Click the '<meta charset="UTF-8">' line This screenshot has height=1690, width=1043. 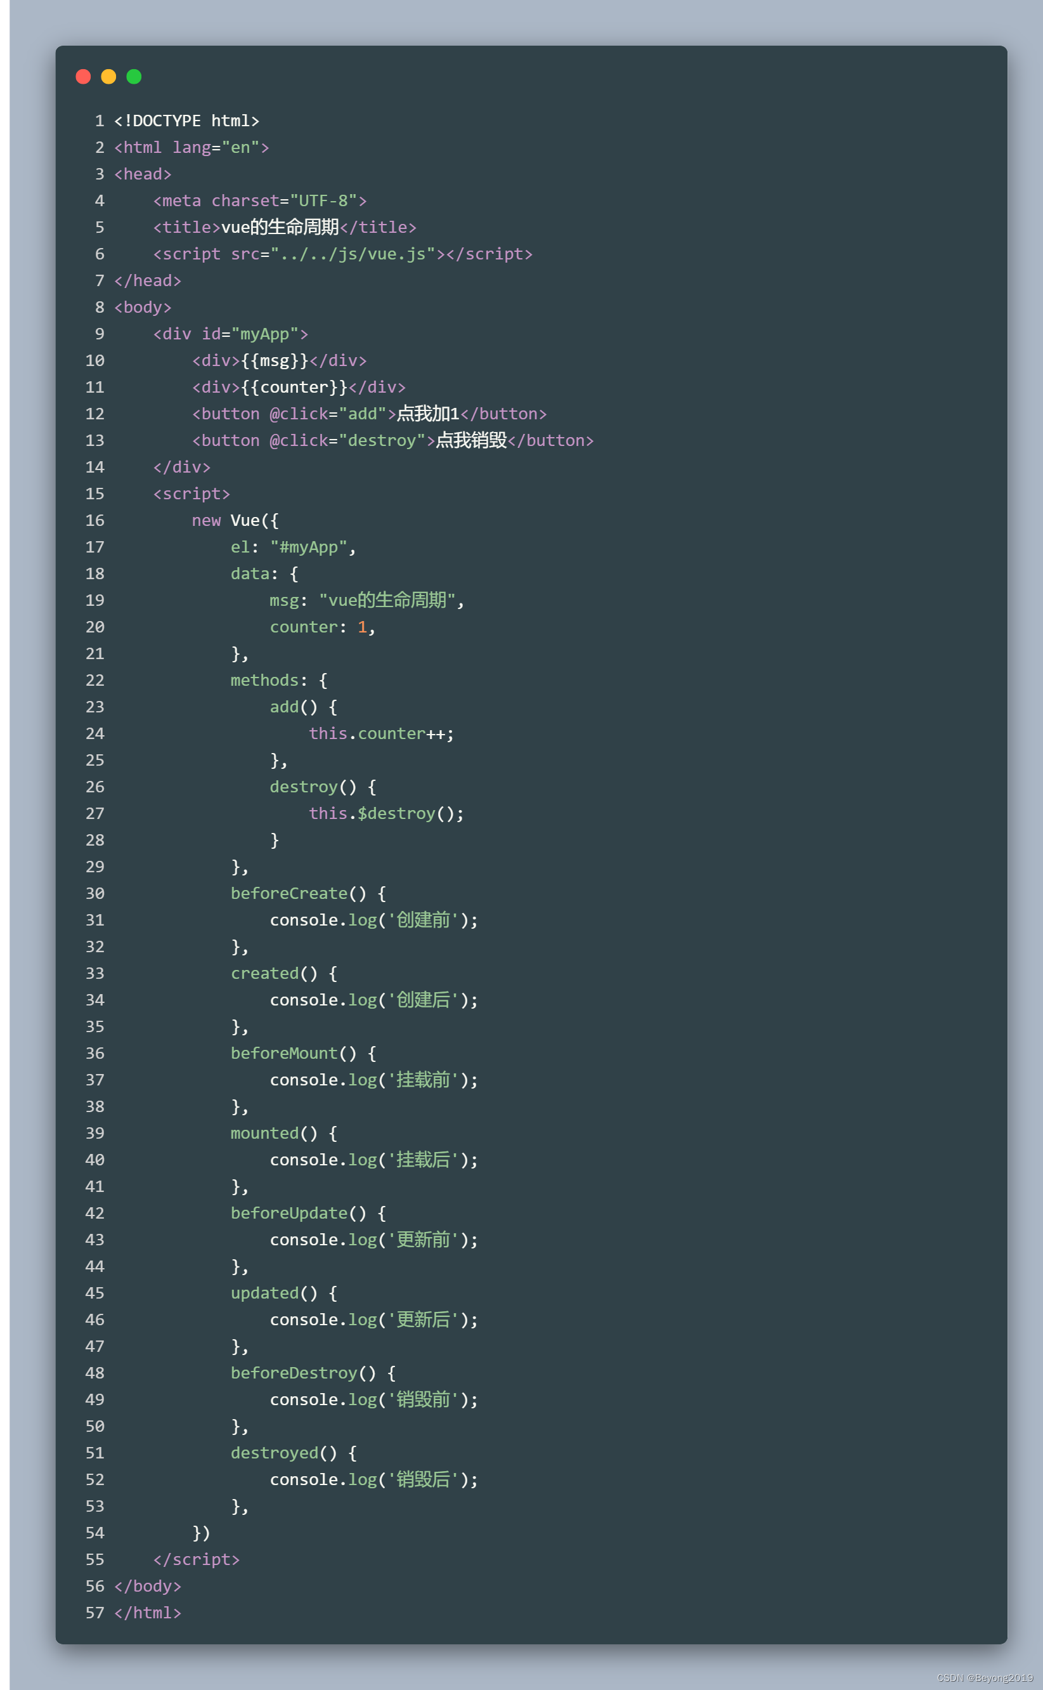(x=260, y=201)
